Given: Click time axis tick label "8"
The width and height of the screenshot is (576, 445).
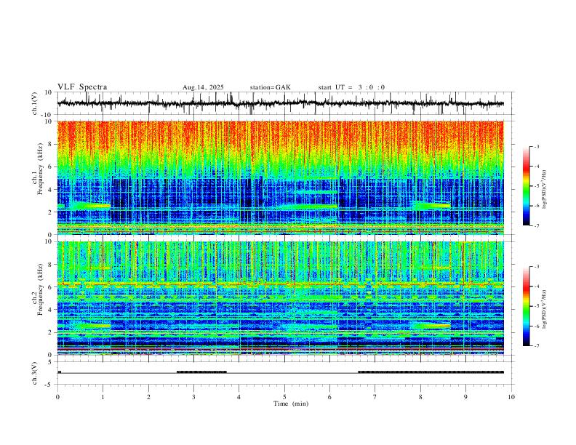Looking at the screenshot, I should 420,397.
